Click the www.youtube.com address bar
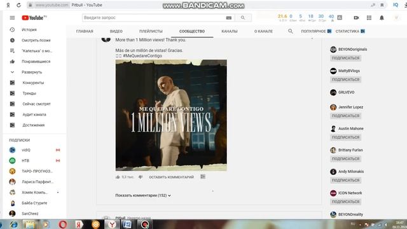The height and width of the screenshot is (229, 407). (52, 5)
